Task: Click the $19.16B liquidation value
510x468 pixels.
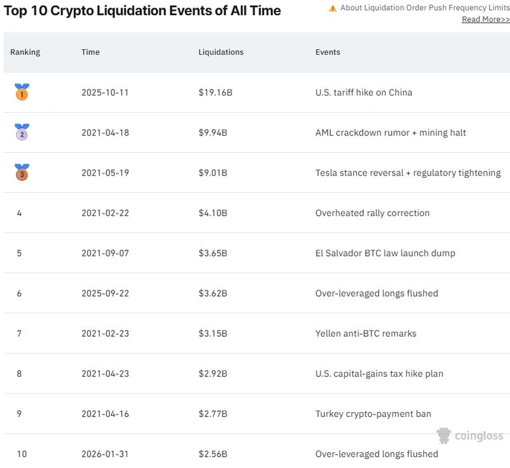Action: click(214, 92)
